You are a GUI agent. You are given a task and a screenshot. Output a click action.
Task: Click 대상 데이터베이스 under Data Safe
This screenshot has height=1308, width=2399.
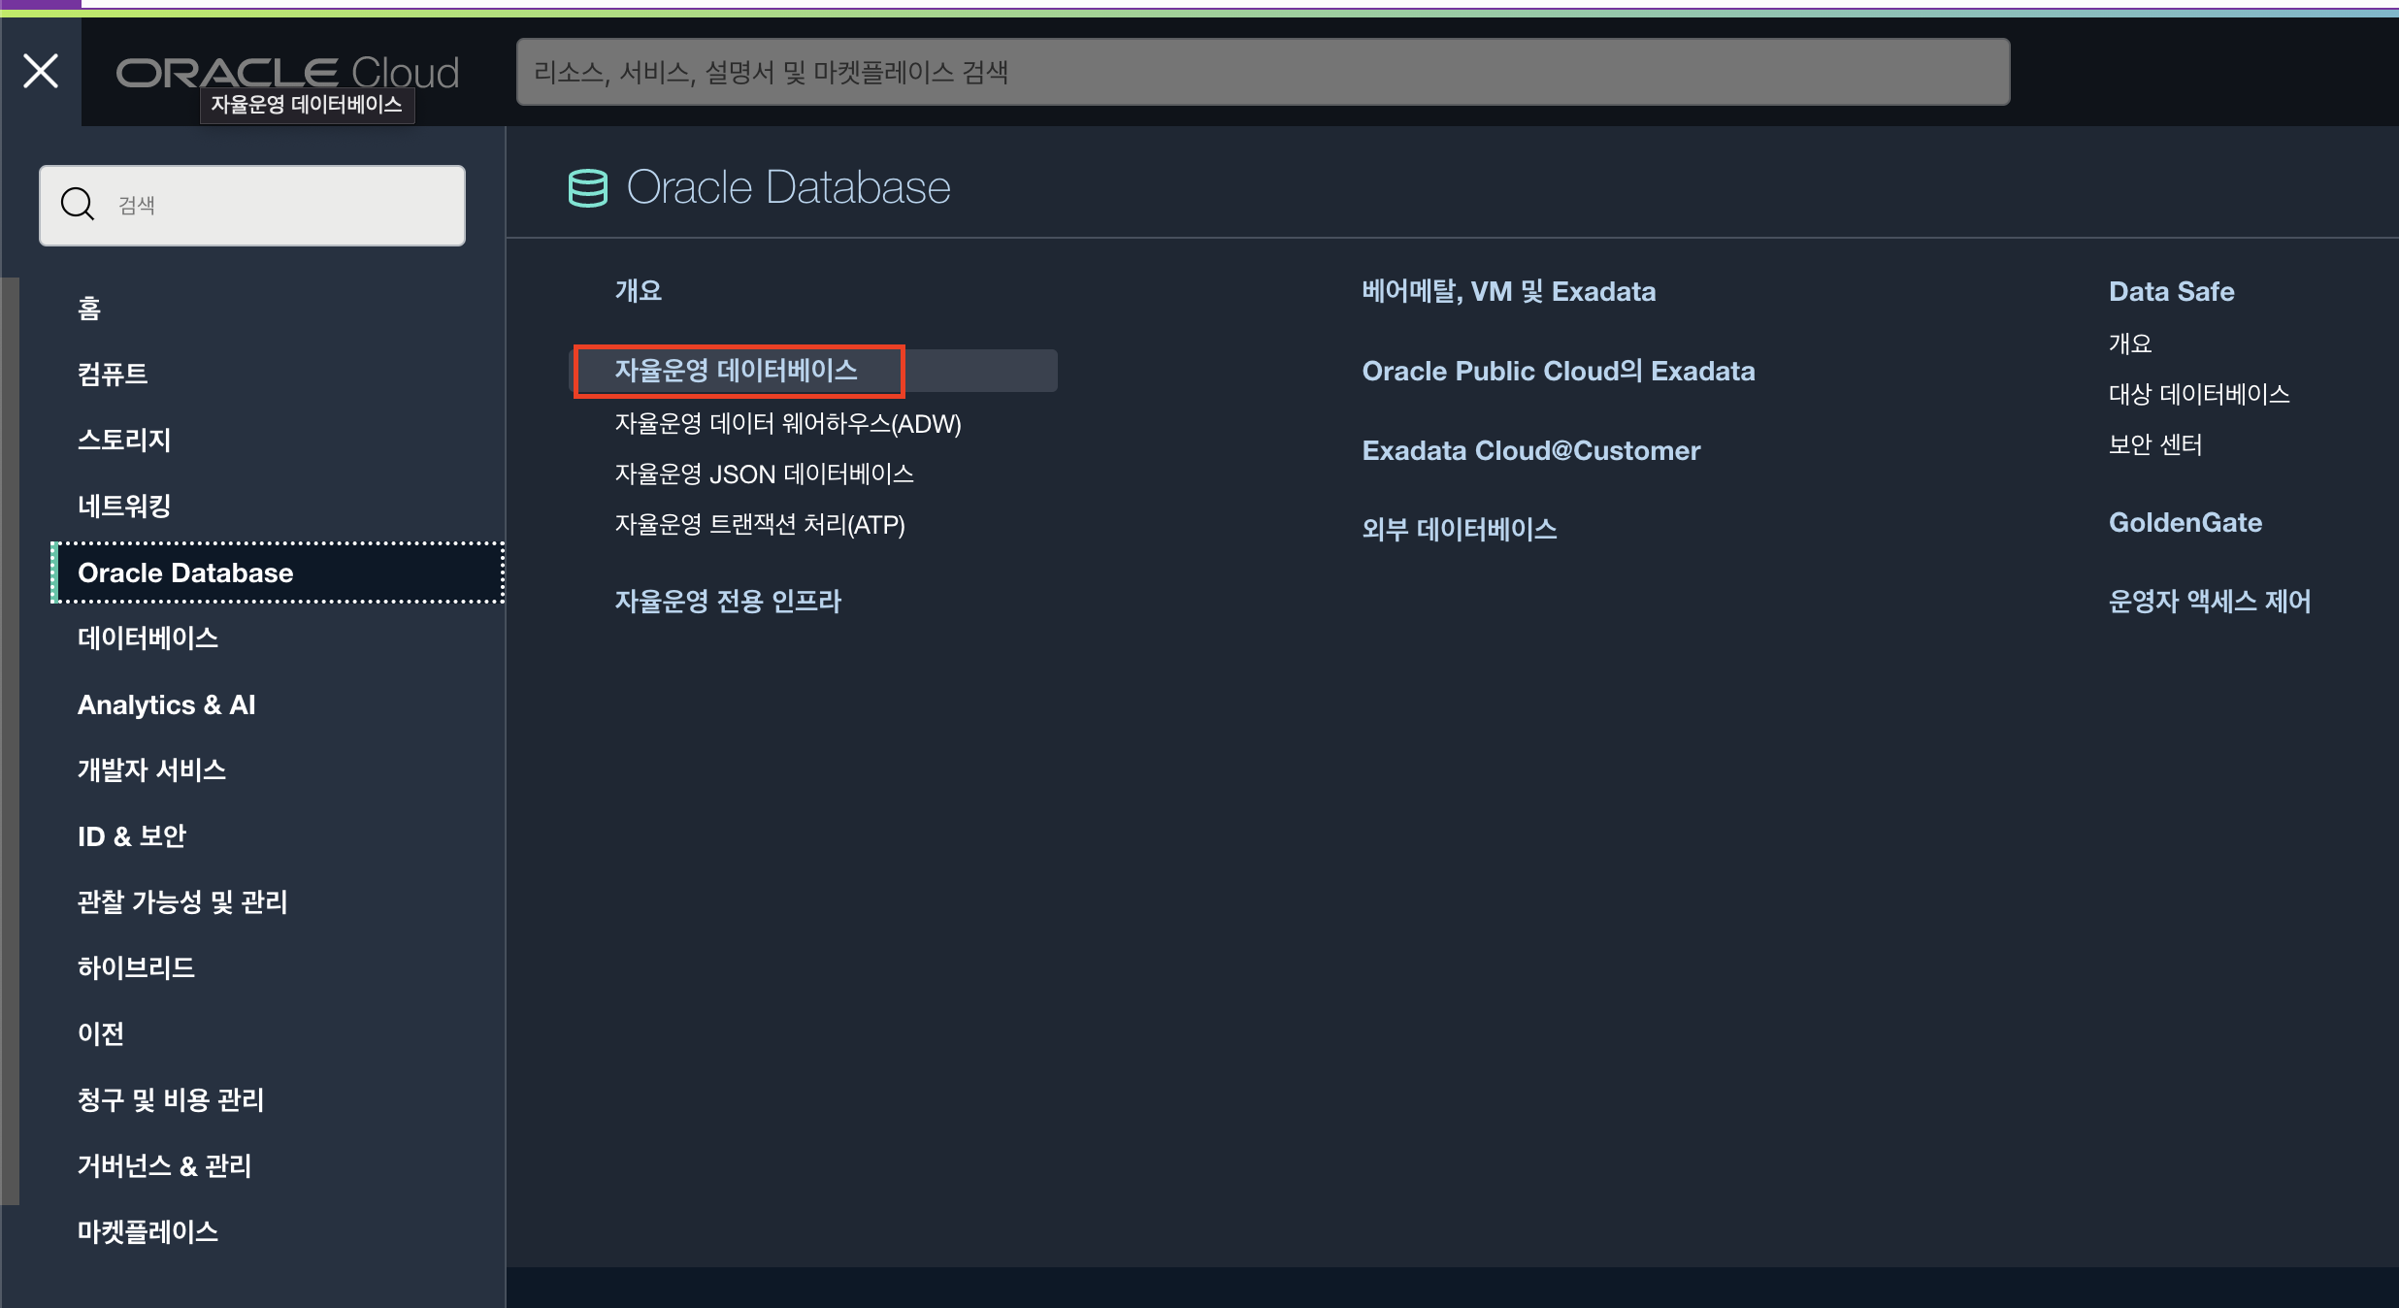(x=2198, y=394)
